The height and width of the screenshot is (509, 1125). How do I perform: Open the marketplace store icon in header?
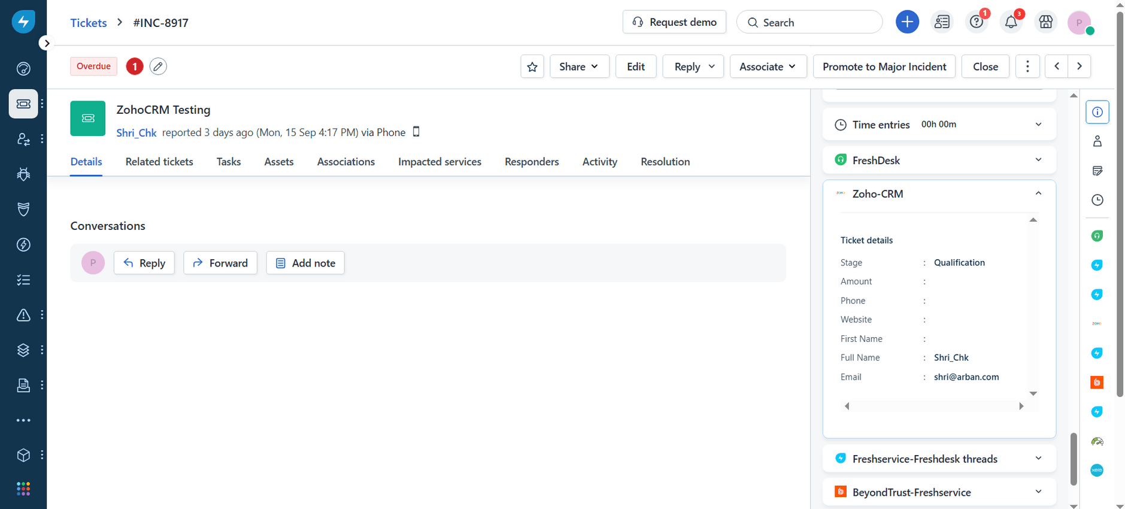(1046, 22)
